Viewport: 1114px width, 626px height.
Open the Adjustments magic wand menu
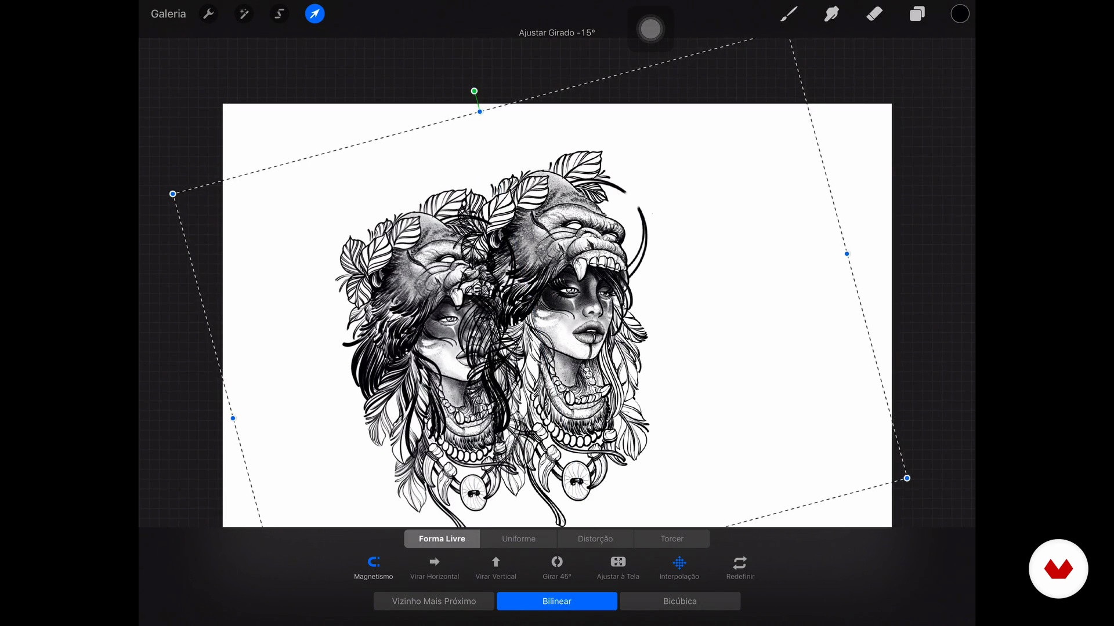[x=244, y=14]
